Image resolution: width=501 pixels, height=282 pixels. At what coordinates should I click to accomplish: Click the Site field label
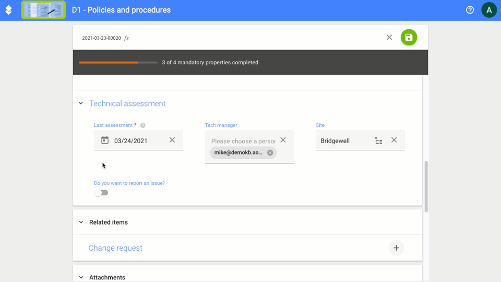pos(320,125)
